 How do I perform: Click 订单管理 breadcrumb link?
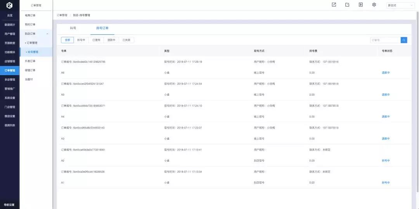pyautogui.click(x=62, y=15)
